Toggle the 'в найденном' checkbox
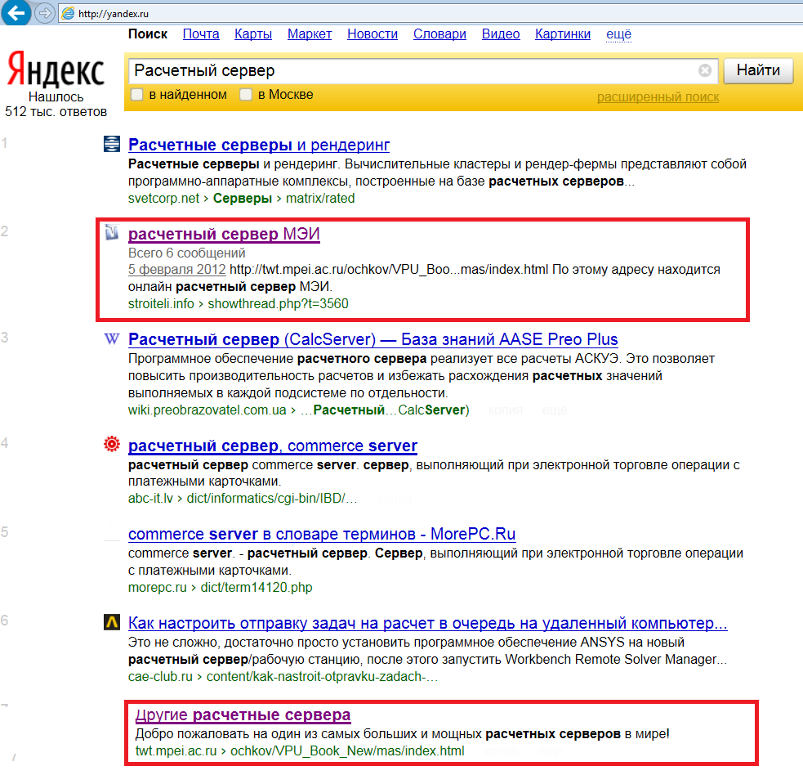 [136, 94]
